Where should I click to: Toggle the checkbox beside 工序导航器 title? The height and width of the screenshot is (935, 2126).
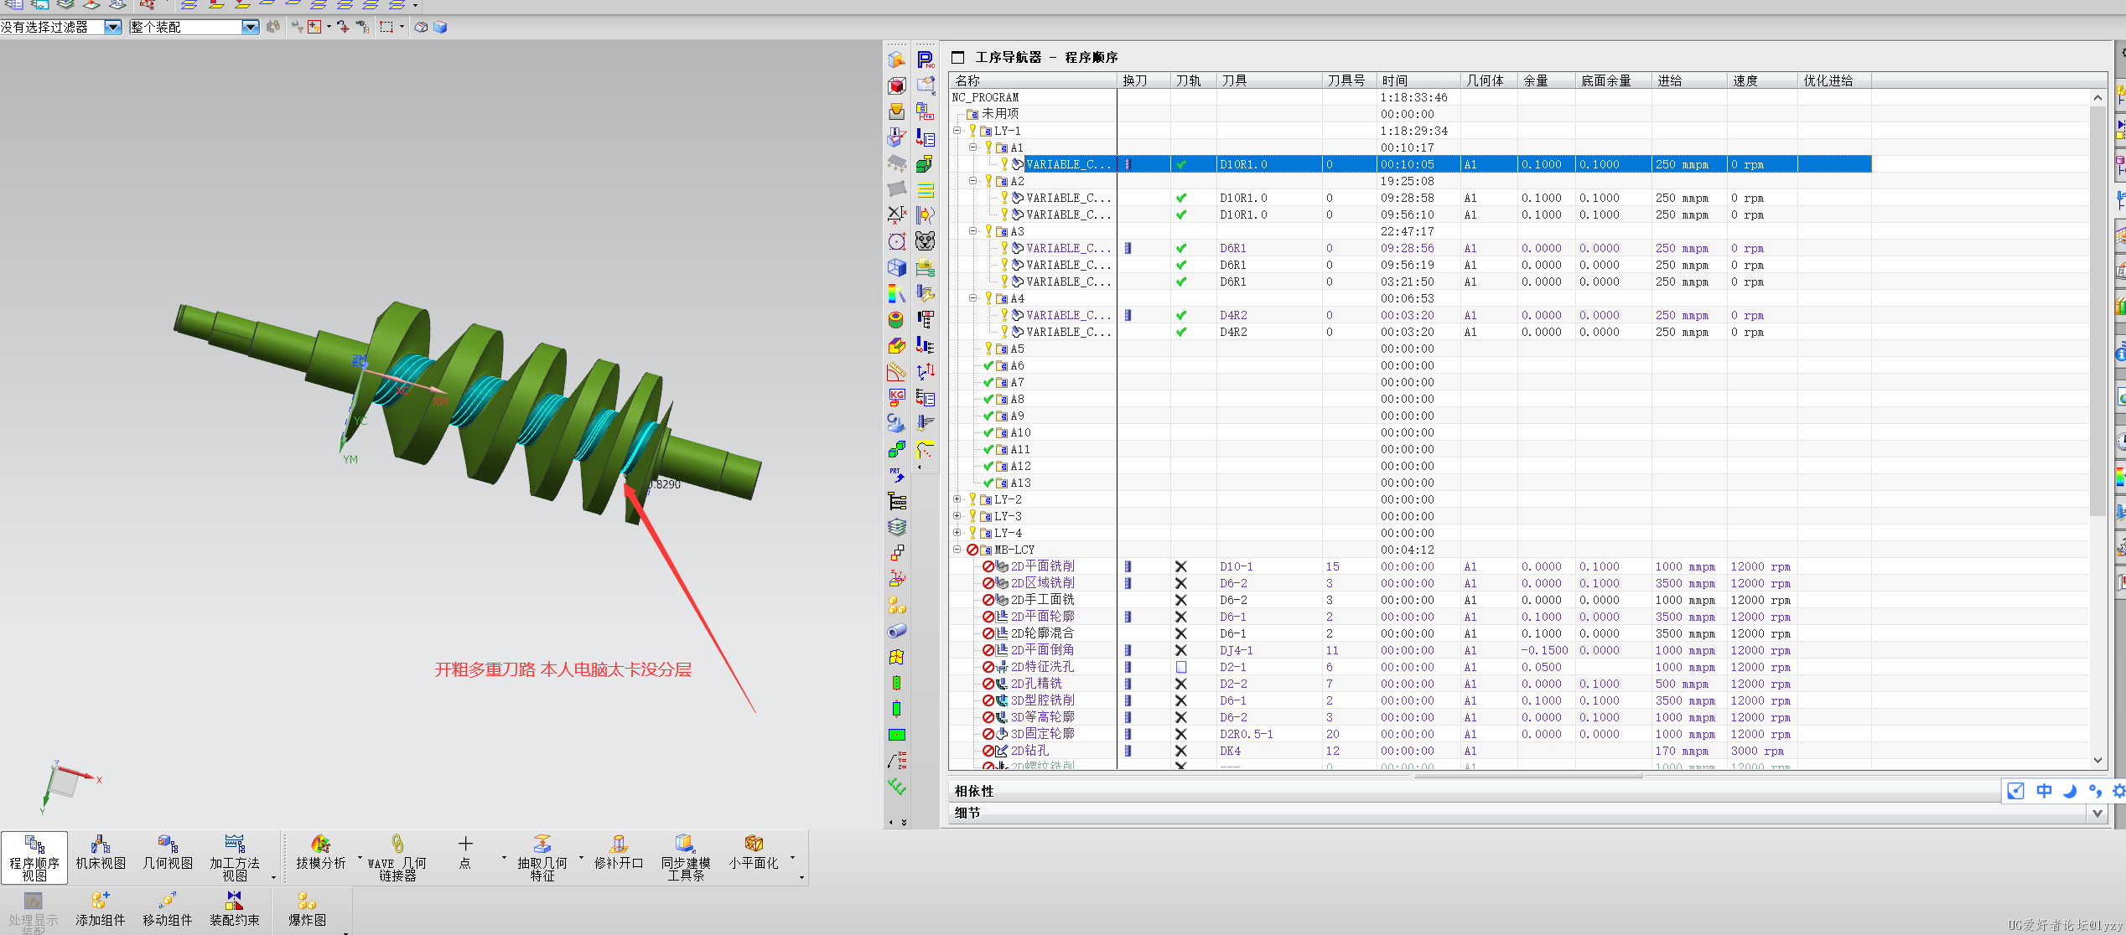coord(957,58)
